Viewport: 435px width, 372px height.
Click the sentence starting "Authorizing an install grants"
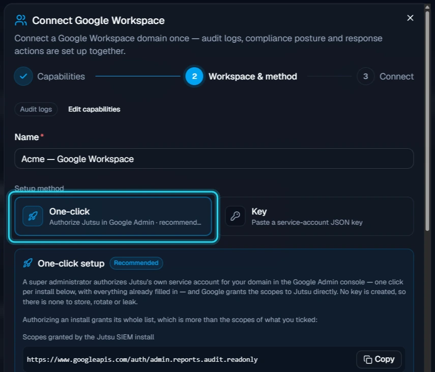[x=170, y=320]
